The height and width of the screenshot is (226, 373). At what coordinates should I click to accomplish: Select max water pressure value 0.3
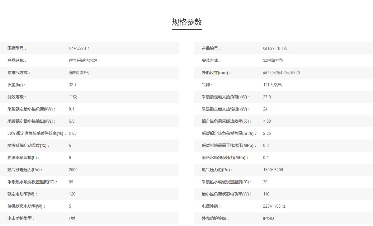(266, 145)
